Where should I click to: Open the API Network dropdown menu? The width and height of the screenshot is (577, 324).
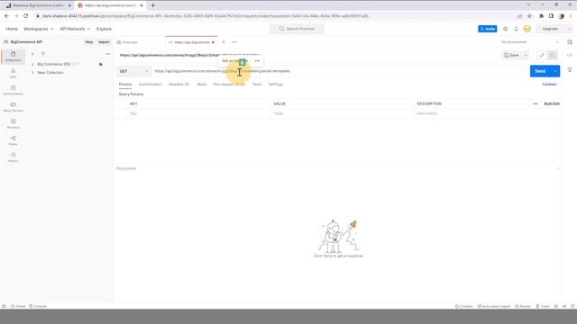point(75,29)
